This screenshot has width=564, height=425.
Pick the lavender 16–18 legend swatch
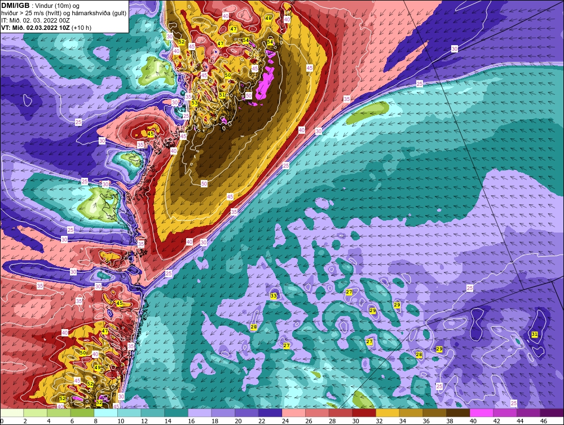click(200, 413)
